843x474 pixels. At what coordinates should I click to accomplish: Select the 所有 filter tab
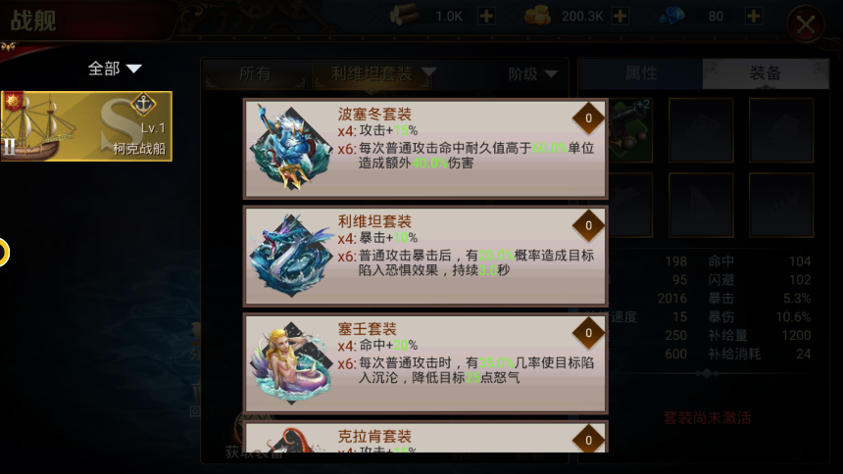[x=255, y=73]
